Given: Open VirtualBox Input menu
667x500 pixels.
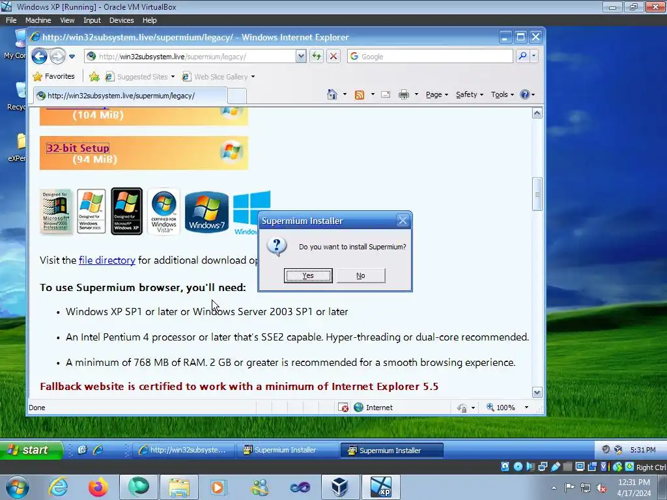Looking at the screenshot, I should [92, 20].
